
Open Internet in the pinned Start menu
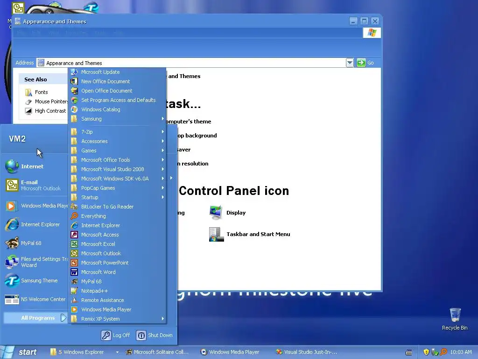(35, 166)
